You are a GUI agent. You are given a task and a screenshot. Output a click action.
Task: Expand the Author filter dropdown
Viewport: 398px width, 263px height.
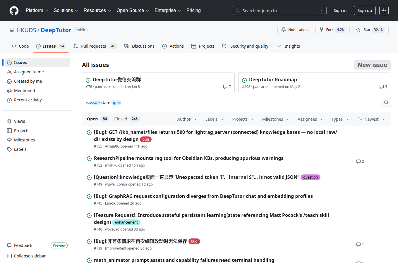tap(187, 119)
